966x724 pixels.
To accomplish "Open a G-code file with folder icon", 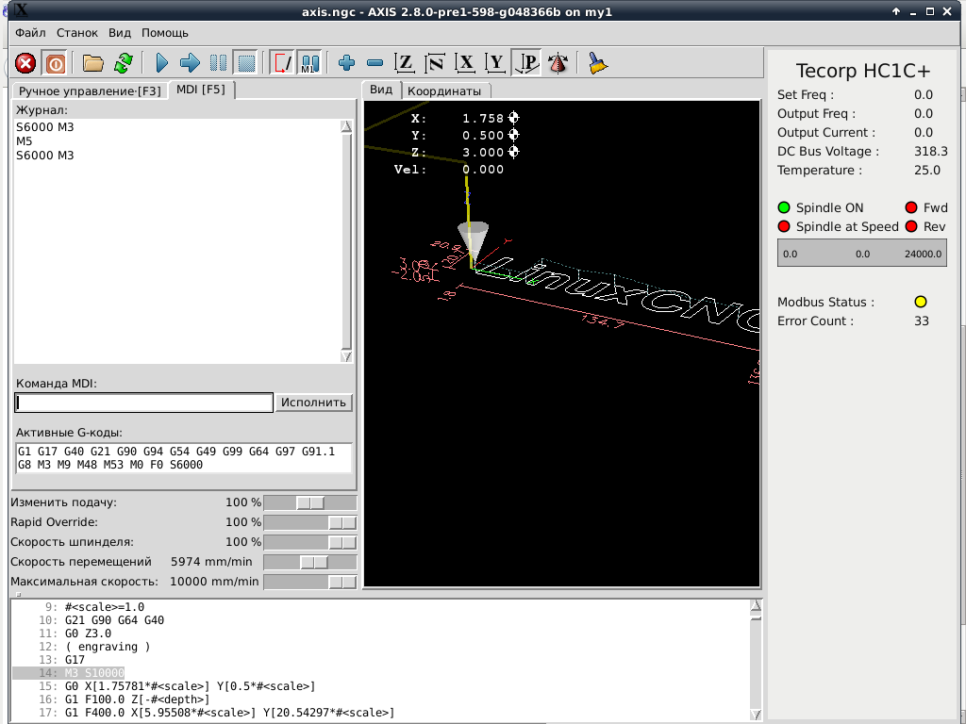I will point(92,63).
